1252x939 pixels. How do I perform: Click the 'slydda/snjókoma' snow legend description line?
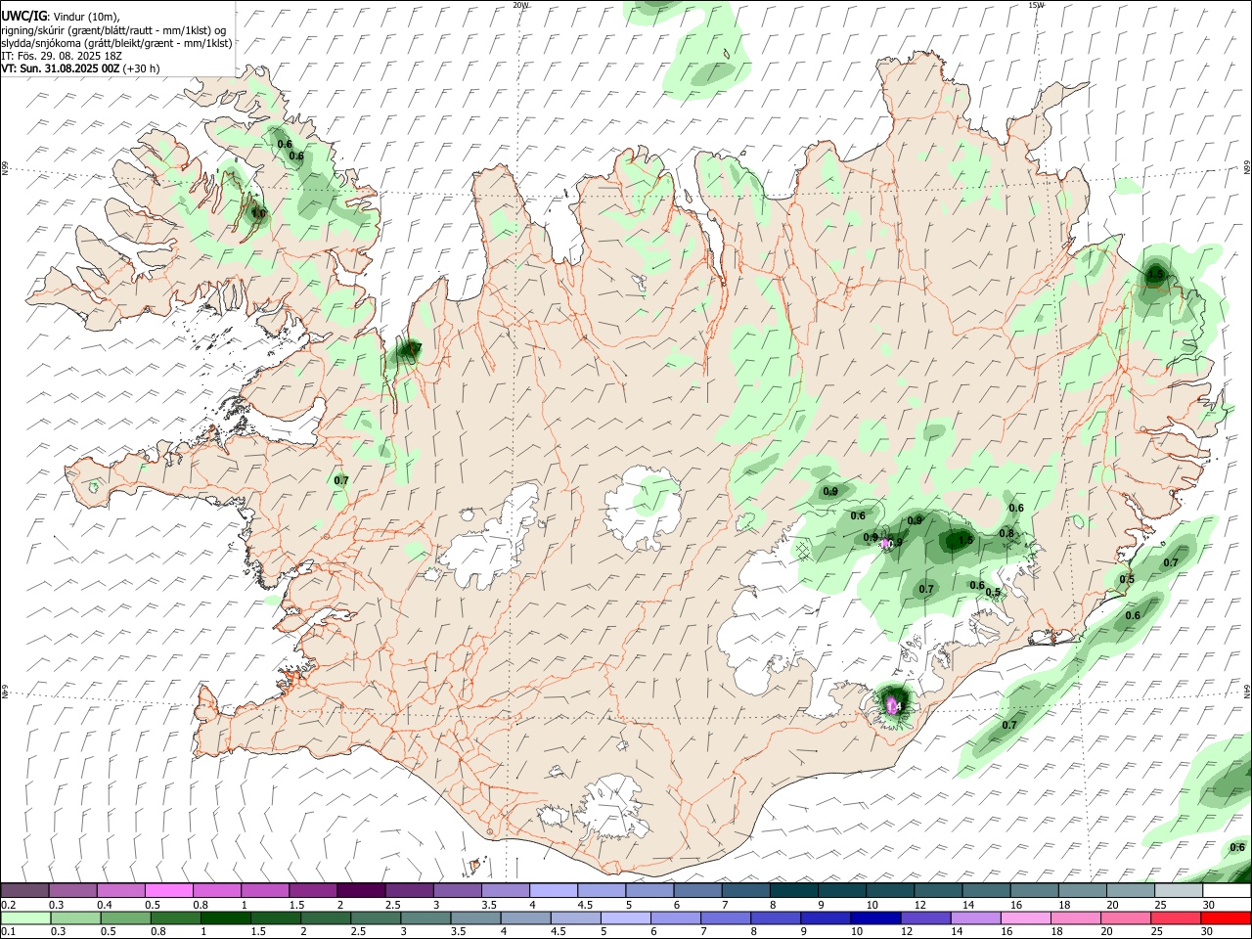[116, 43]
